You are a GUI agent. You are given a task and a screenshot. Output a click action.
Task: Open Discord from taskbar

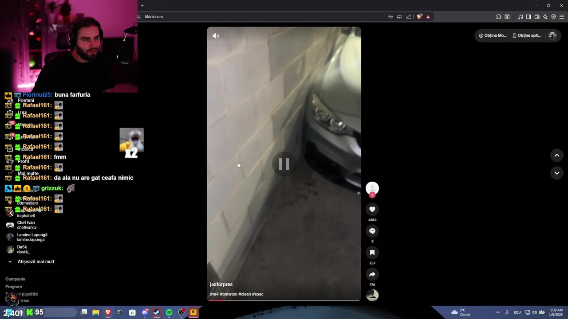click(x=145, y=312)
